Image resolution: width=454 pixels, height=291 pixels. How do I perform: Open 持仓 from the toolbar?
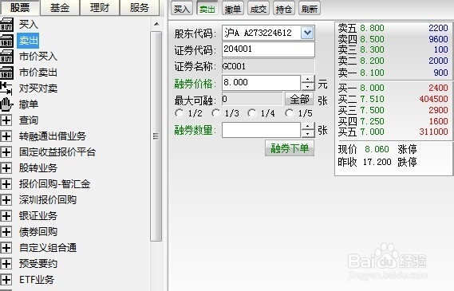click(x=284, y=9)
